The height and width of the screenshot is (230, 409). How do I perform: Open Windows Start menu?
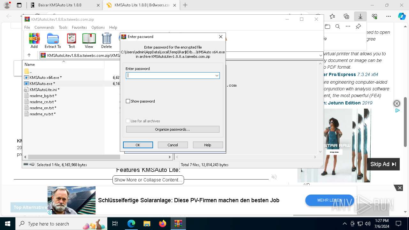[x=7, y=224]
